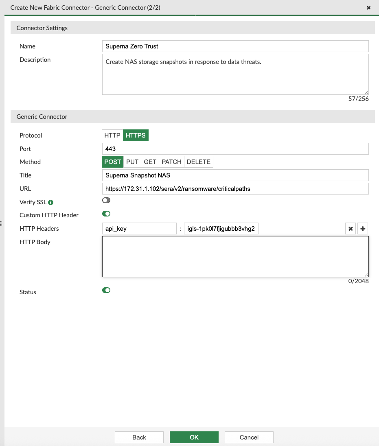
Task: Disable the Custom HTTP Header toggle
Action: click(x=106, y=214)
